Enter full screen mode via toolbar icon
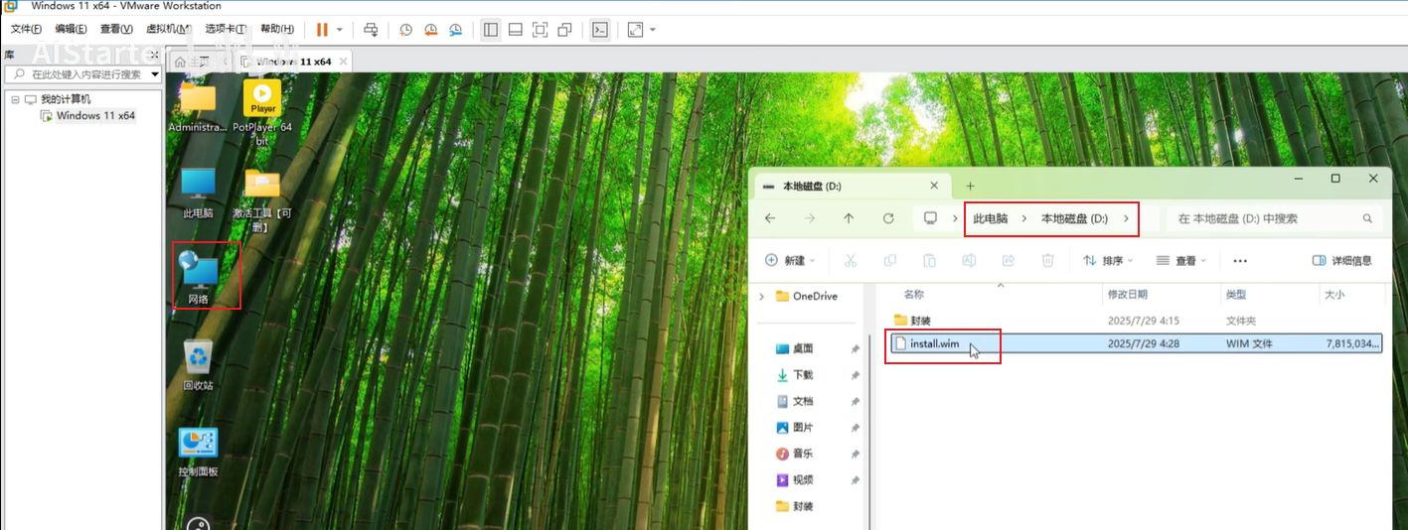The height and width of the screenshot is (530, 1408). [540, 30]
